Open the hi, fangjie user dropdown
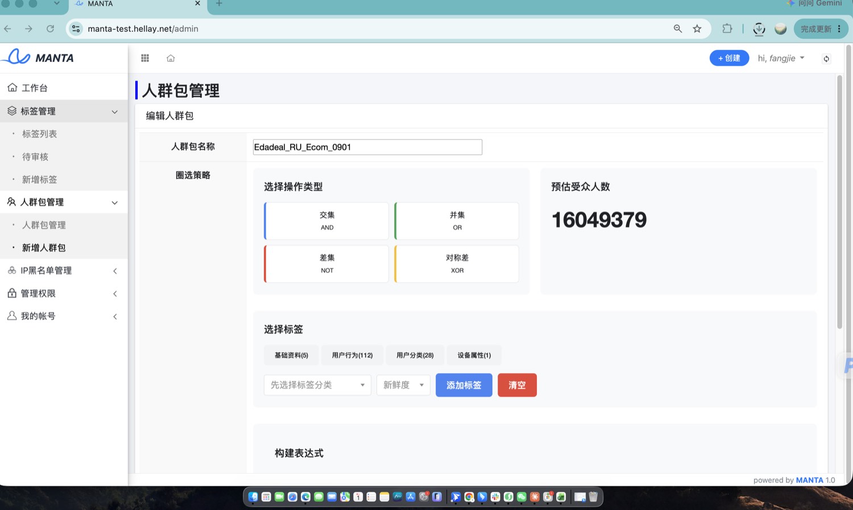 click(x=781, y=58)
